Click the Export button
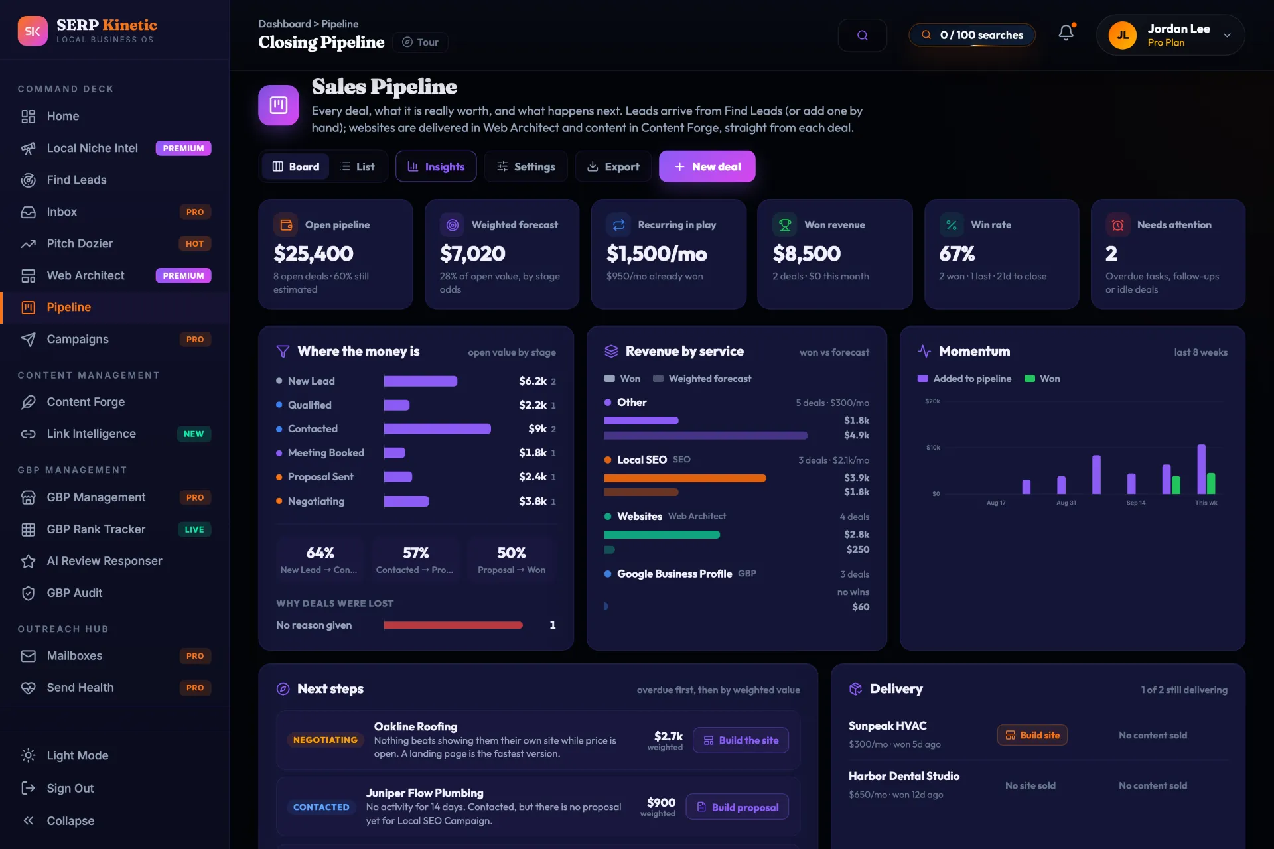 click(x=613, y=166)
